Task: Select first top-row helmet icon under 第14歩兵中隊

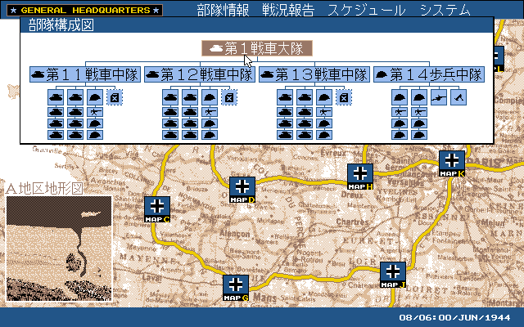Action: [400, 97]
